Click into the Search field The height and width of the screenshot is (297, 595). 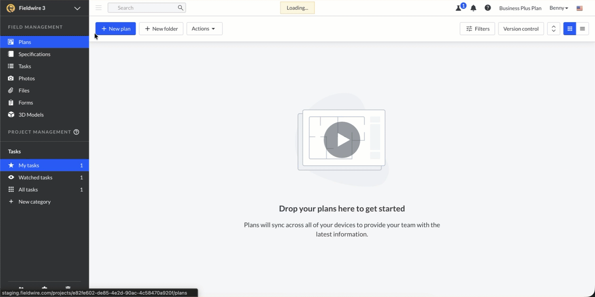pos(144,8)
